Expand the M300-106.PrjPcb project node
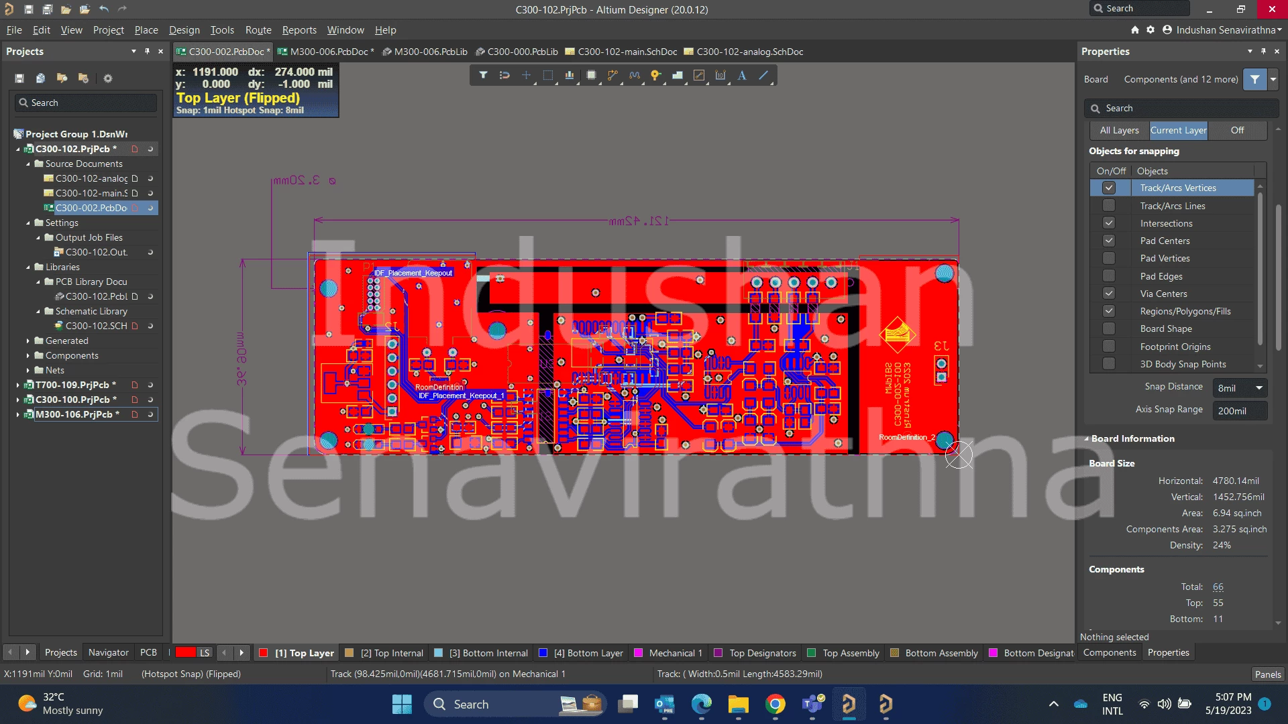The height and width of the screenshot is (724, 1288). click(x=18, y=414)
